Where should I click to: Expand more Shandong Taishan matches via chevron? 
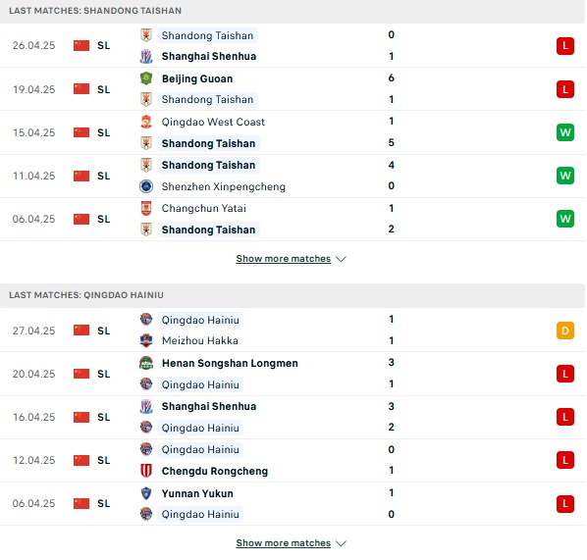point(341,259)
